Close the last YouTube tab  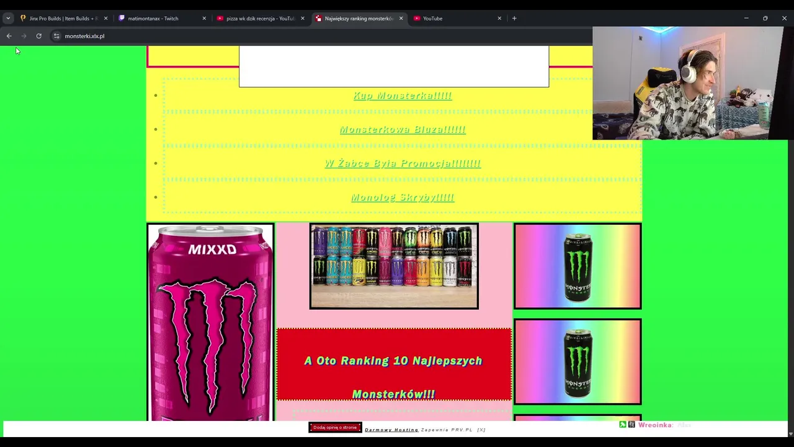(499, 19)
